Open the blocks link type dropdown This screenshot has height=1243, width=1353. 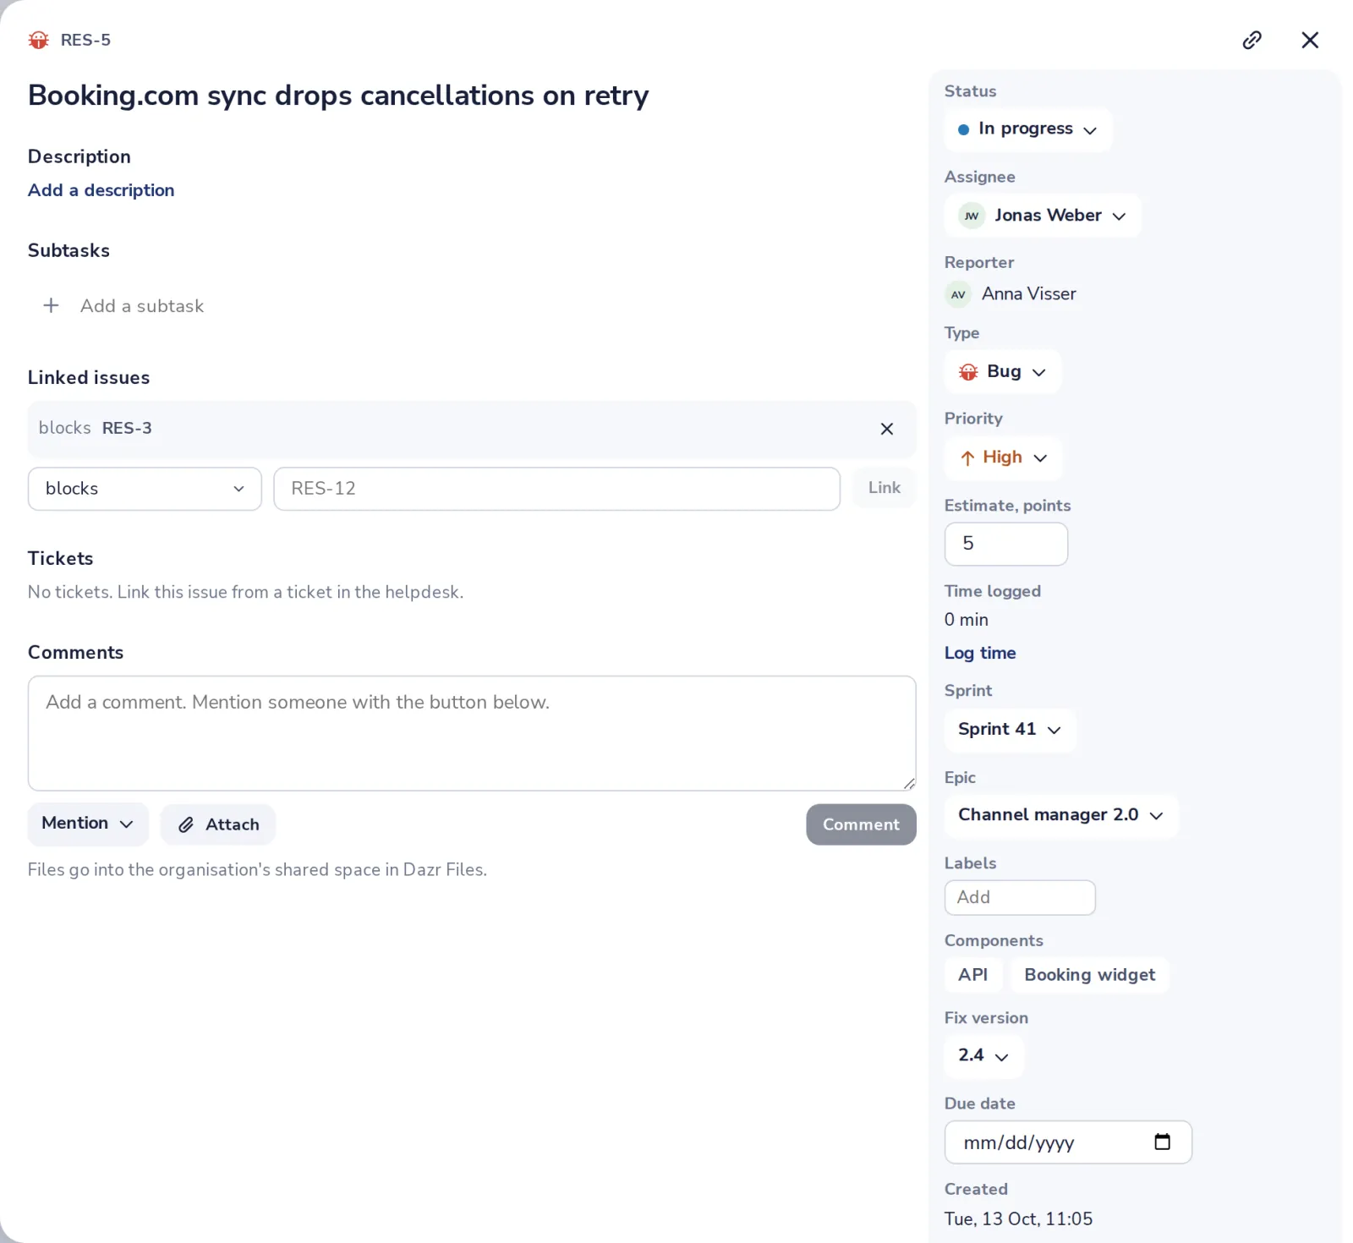point(145,489)
